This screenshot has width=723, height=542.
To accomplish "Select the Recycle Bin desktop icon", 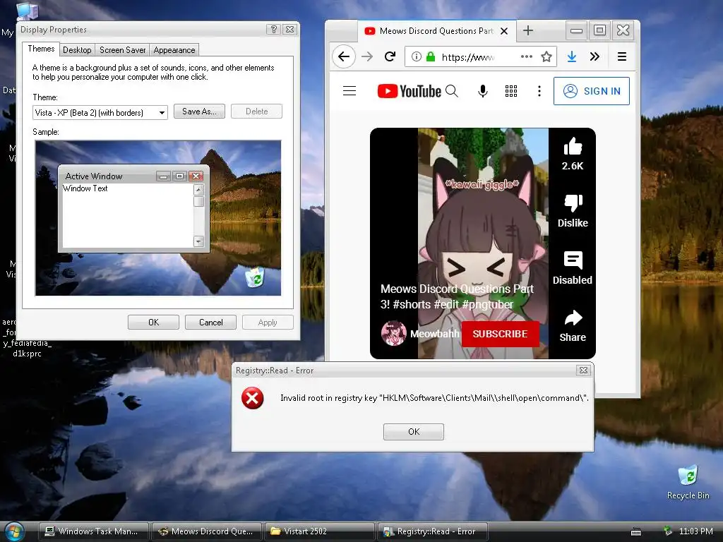I will click(x=688, y=483).
